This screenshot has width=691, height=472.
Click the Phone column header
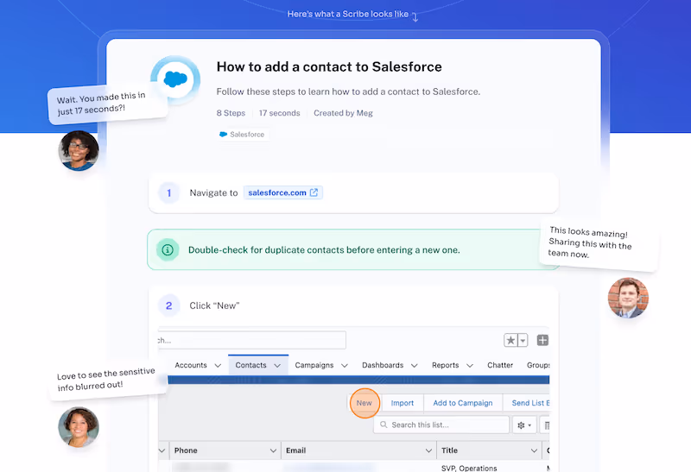click(x=225, y=450)
